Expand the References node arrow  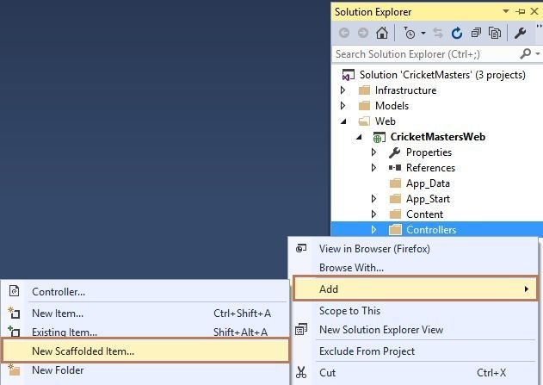coord(373,167)
